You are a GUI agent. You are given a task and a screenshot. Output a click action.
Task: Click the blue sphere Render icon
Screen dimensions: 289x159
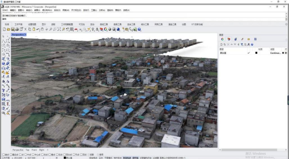tap(118, 29)
